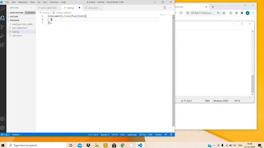This screenshot has height=148, width=264.
Task: Open the Search view in VS Code activity bar
Action: point(2,8)
